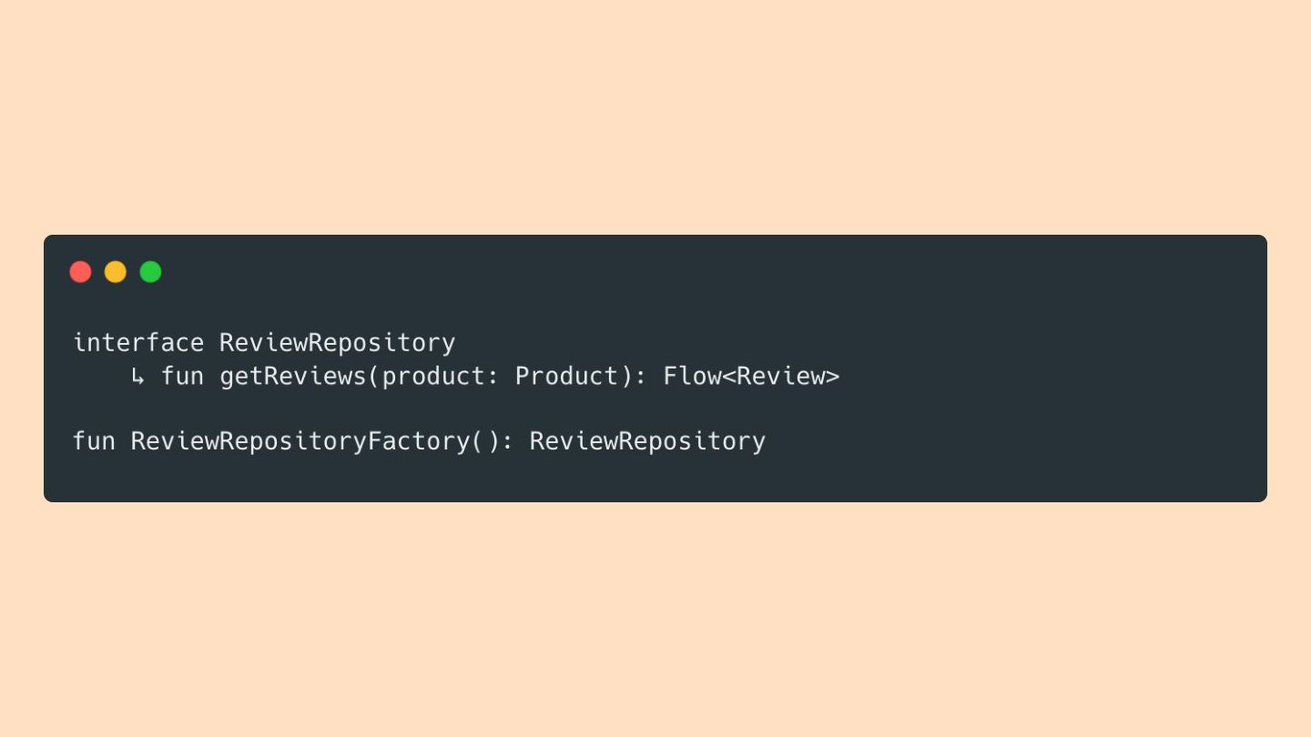Viewport: 1311px width, 737px height.
Task: Click the 'fun' keyword before ReviewRepositoryFactory
Action: pos(94,441)
